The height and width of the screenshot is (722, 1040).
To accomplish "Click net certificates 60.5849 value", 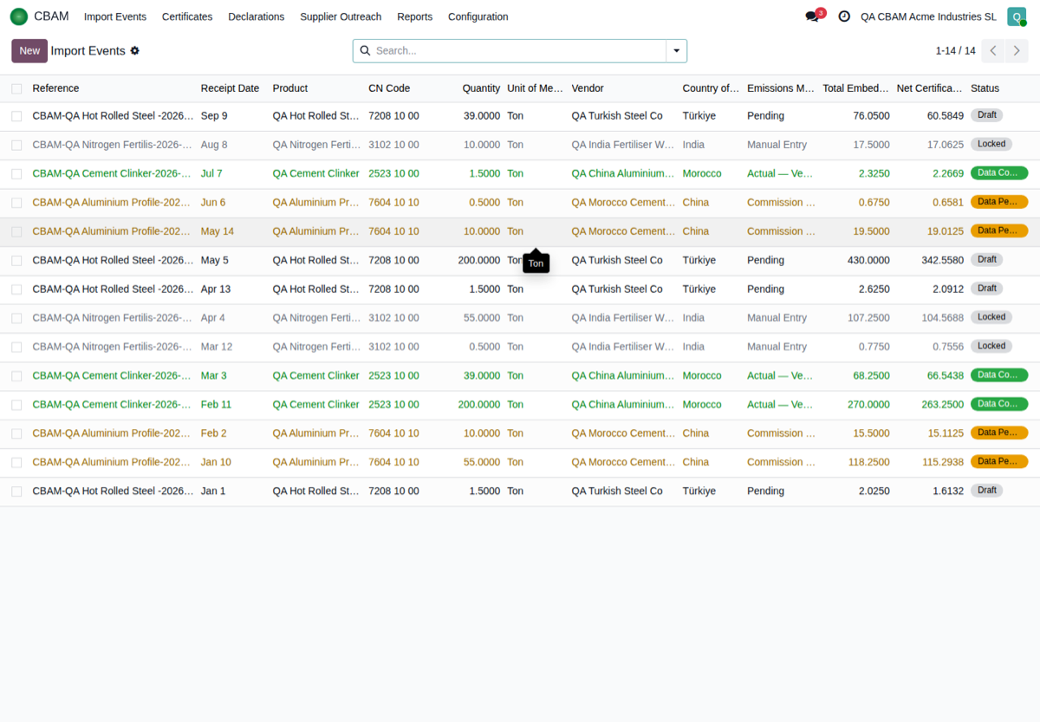I will (946, 116).
